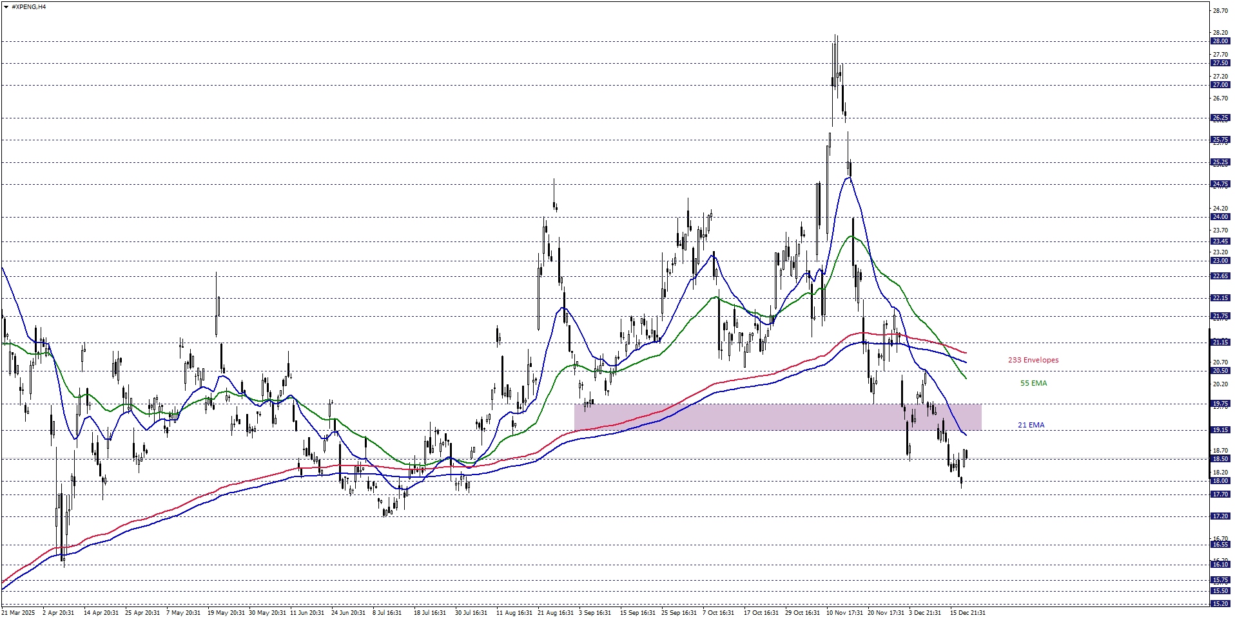The image size is (1235, 620).
Task: Click the "3 Sep 16:31" time axis label
Action: [594, 613]
